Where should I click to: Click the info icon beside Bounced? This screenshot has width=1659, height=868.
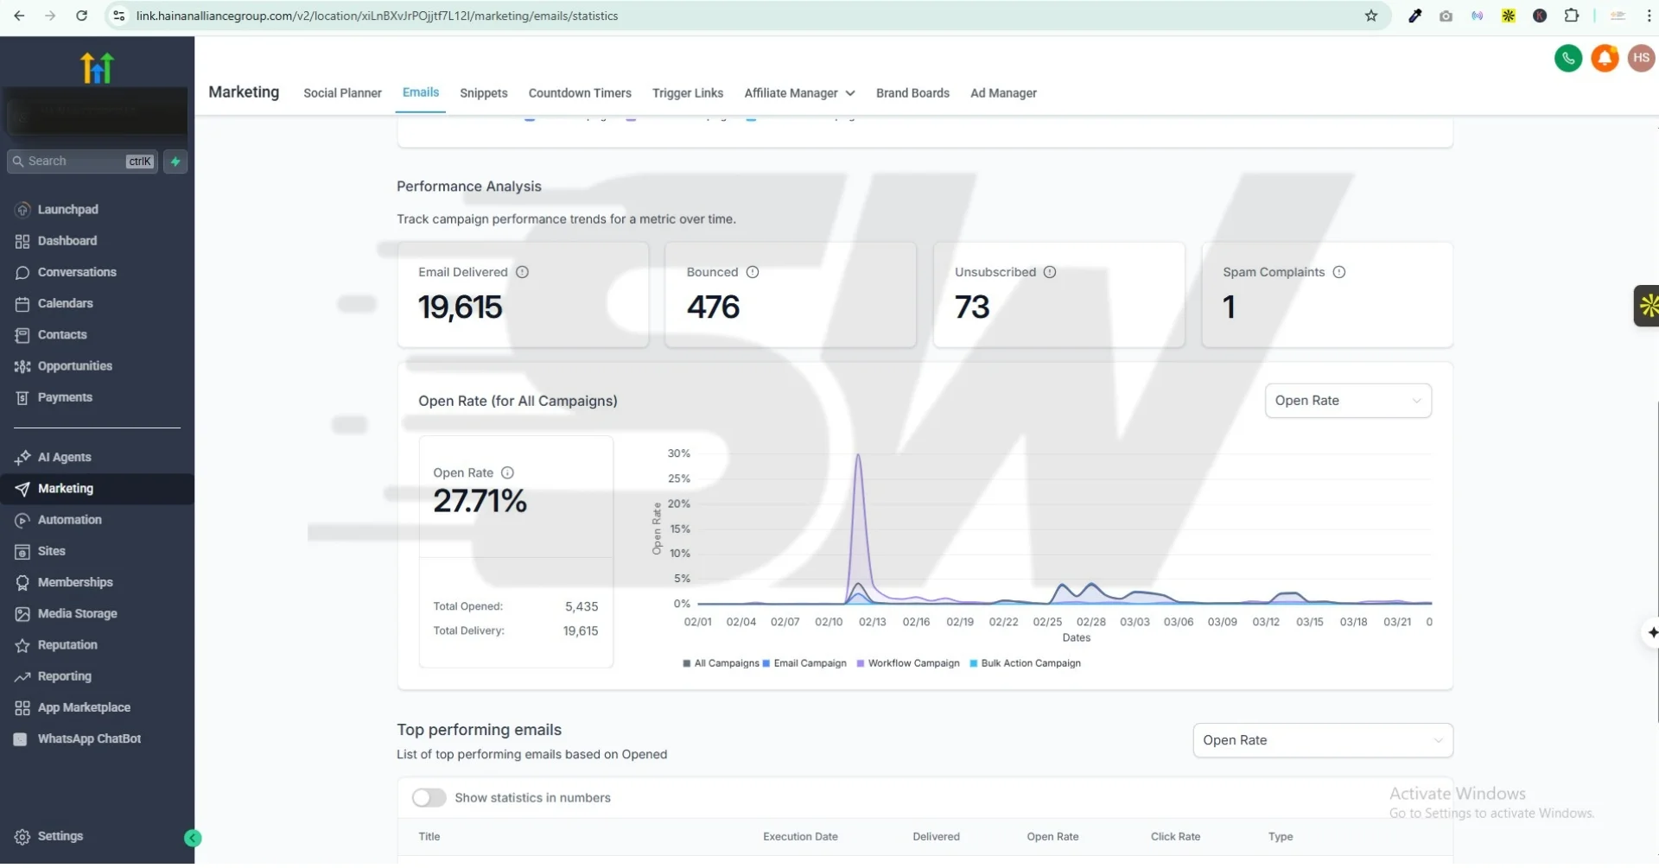coord(752,274)
